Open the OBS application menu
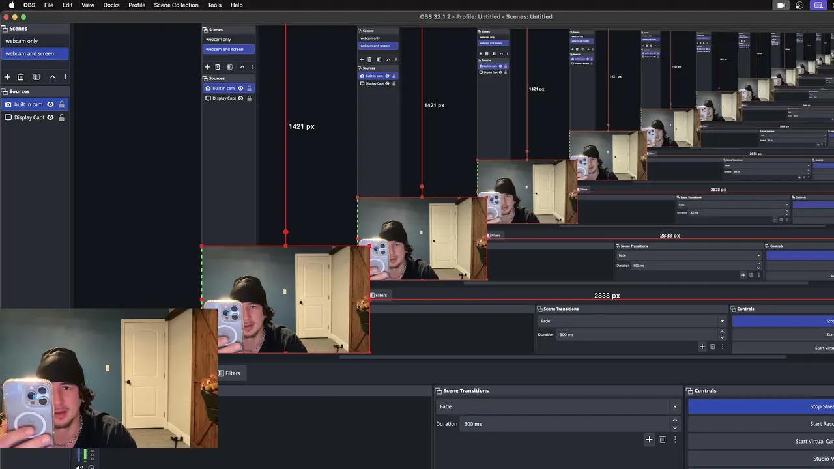834x469 pixels. tap(29, 5)
